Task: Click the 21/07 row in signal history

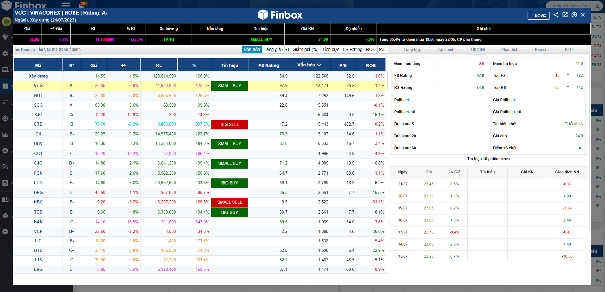Action: click(489, 184)
